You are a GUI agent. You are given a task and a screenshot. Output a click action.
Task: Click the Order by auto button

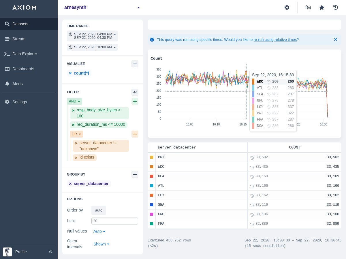99,210
